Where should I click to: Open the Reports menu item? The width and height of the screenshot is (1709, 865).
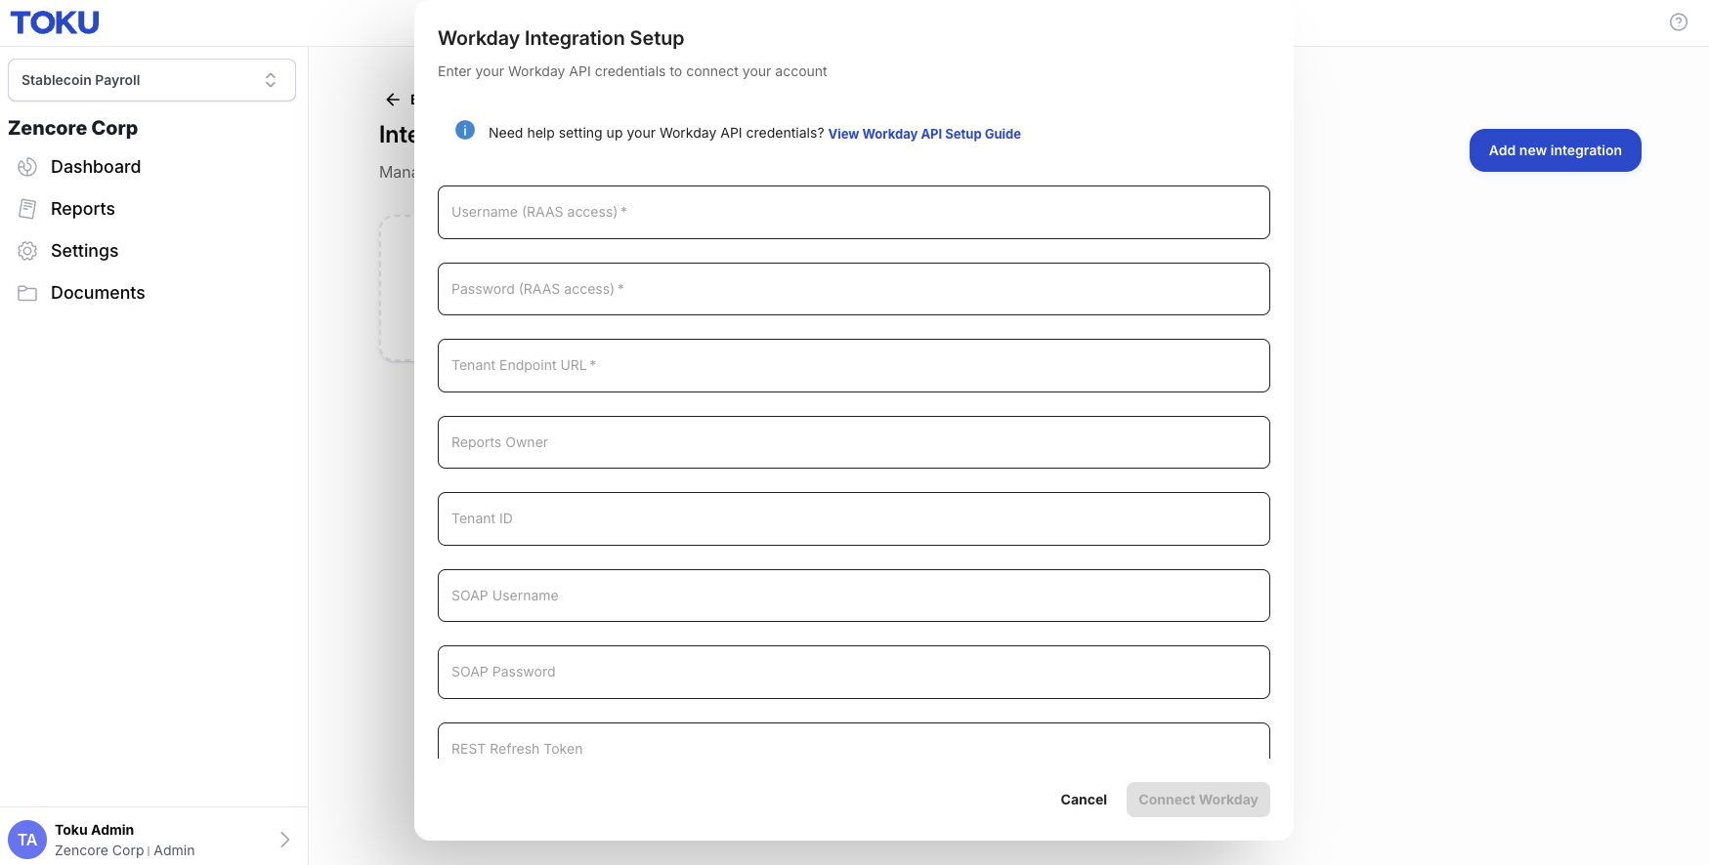83,209
